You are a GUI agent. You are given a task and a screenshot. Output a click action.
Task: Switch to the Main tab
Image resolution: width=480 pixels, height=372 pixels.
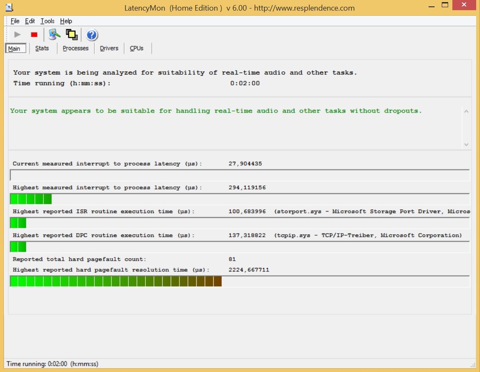click(x=15, y=48)
